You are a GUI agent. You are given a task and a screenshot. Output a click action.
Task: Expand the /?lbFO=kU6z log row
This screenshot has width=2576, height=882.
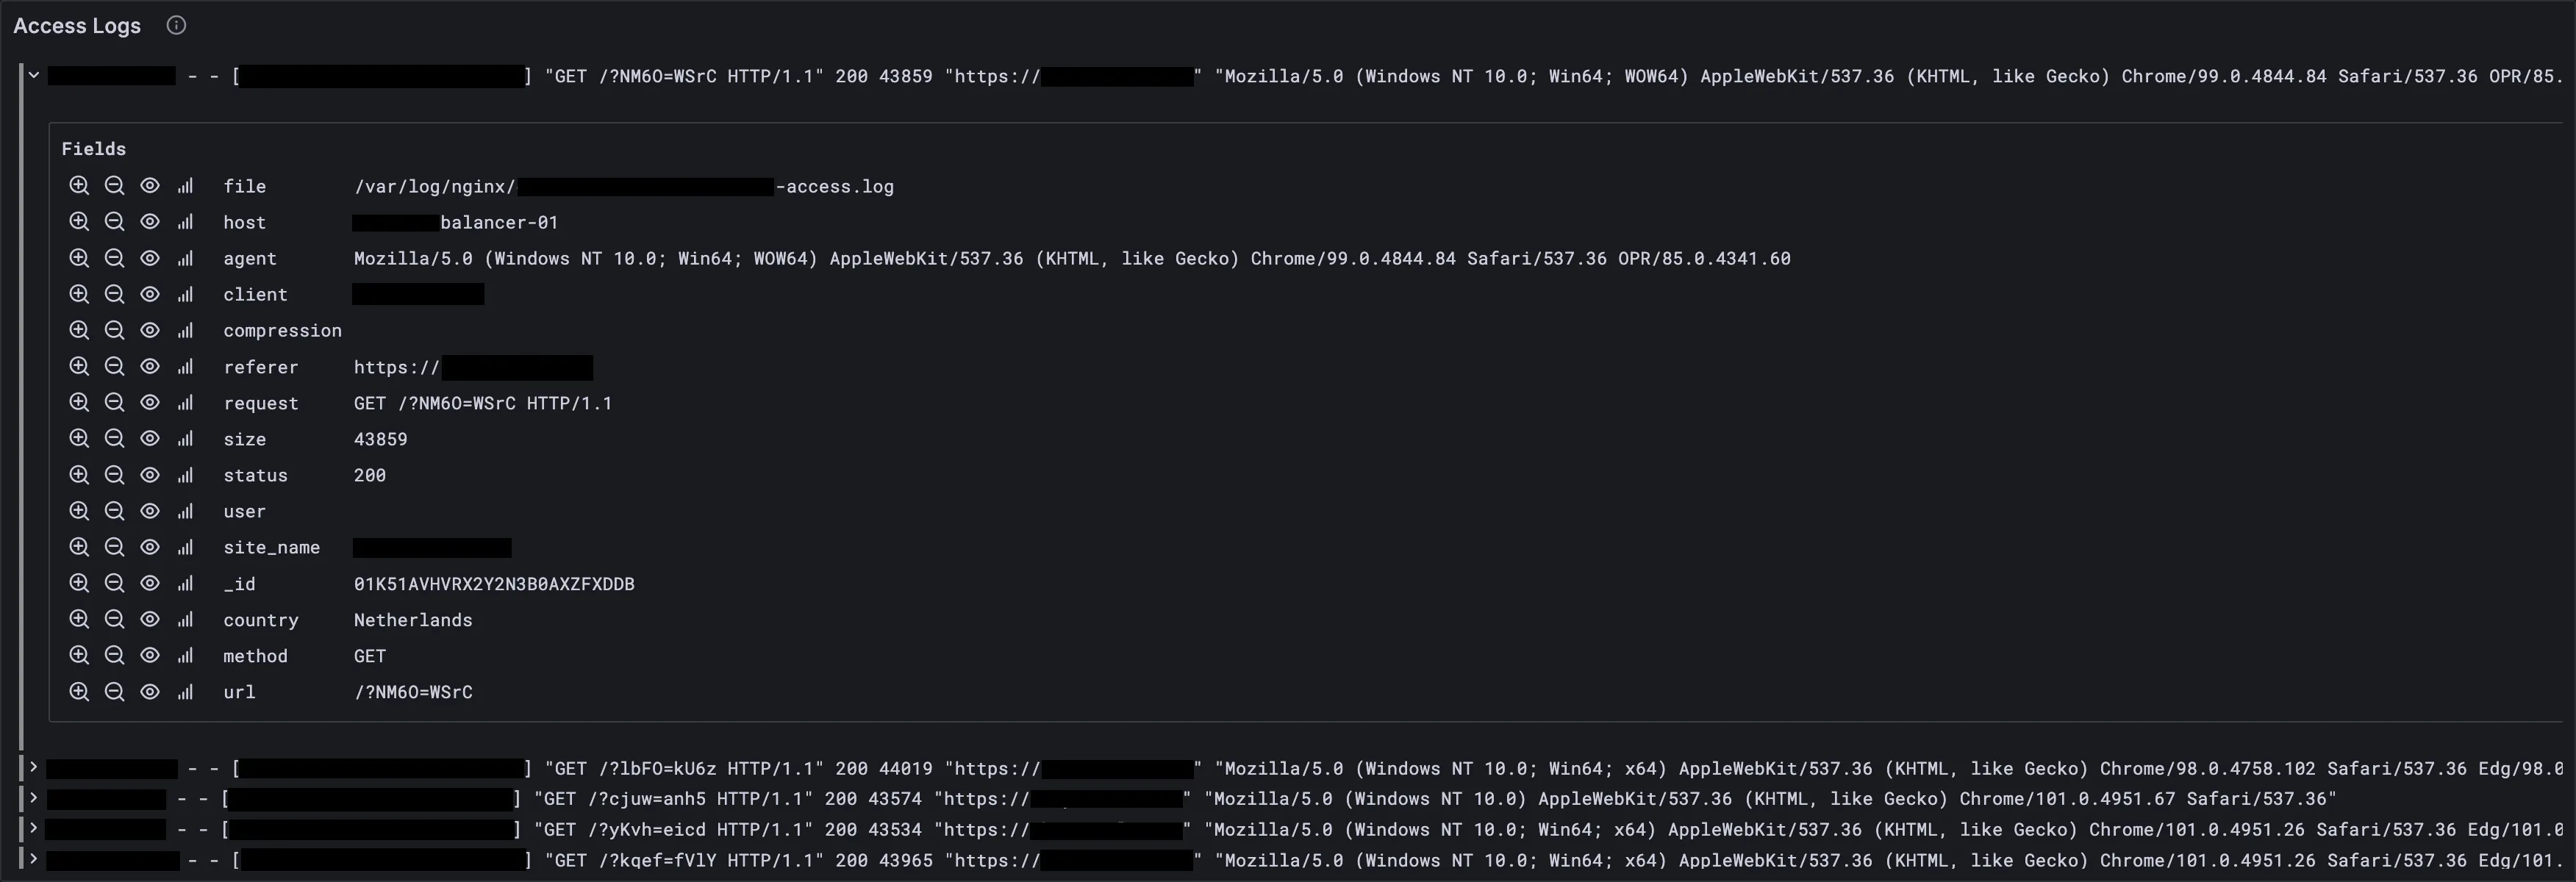tap(33, 768)
